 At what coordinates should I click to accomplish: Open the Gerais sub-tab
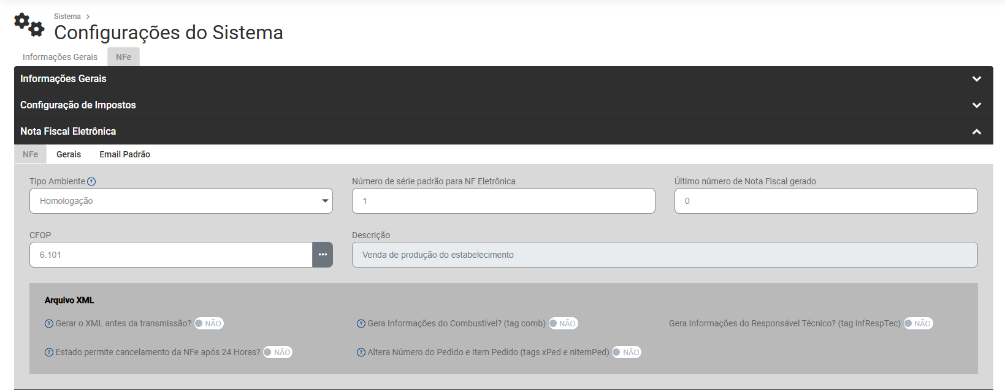tap(69, 154)
